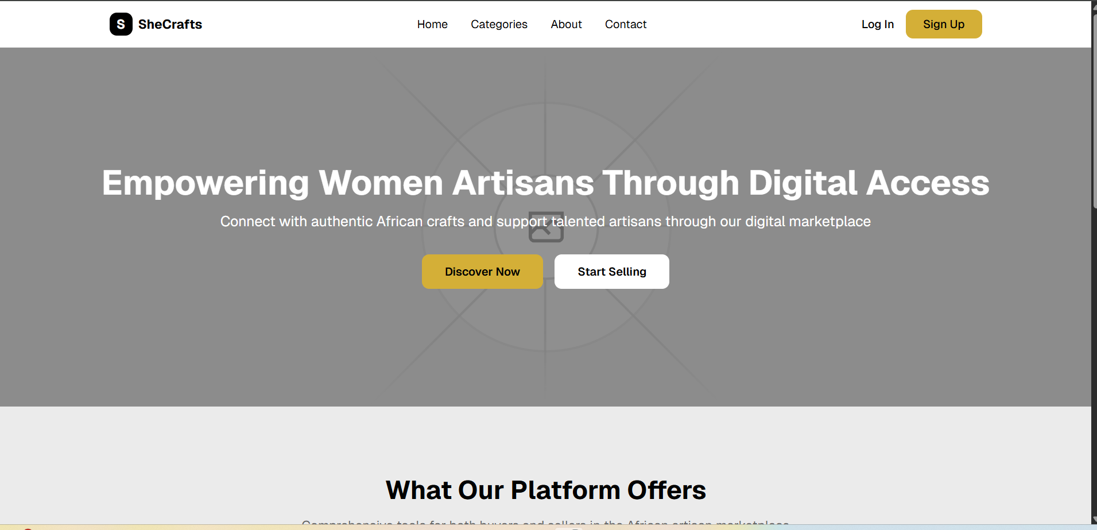Image resolution: width=1097 pixels, height=530 pixels.
Task: Open the About page link
Action: (565, 24)
